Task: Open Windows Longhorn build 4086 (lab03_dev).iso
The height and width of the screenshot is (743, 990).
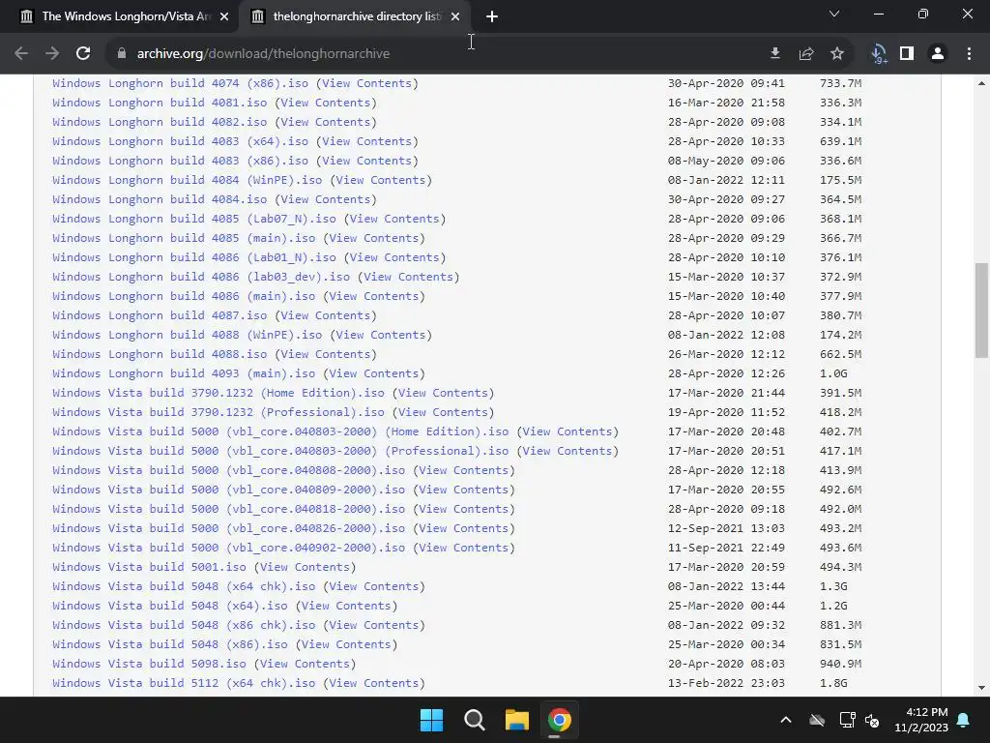Action: tap(201, 277)
